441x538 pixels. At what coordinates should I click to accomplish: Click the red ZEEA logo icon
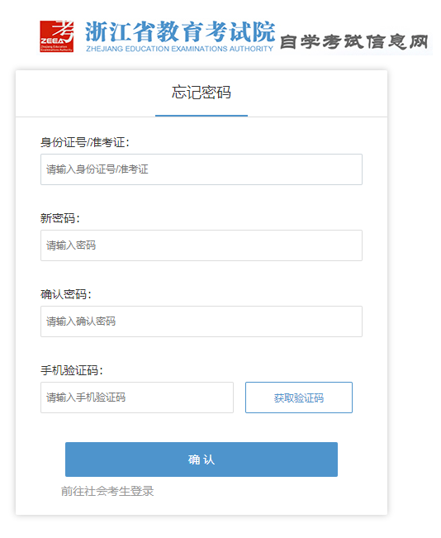(x=57, y=36)
